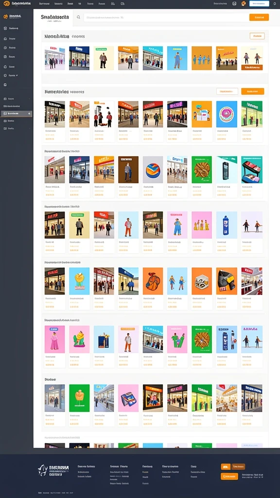Click the lone sidebar icon without a label
Screen dimensions: 280x498
tap(5, 85)
